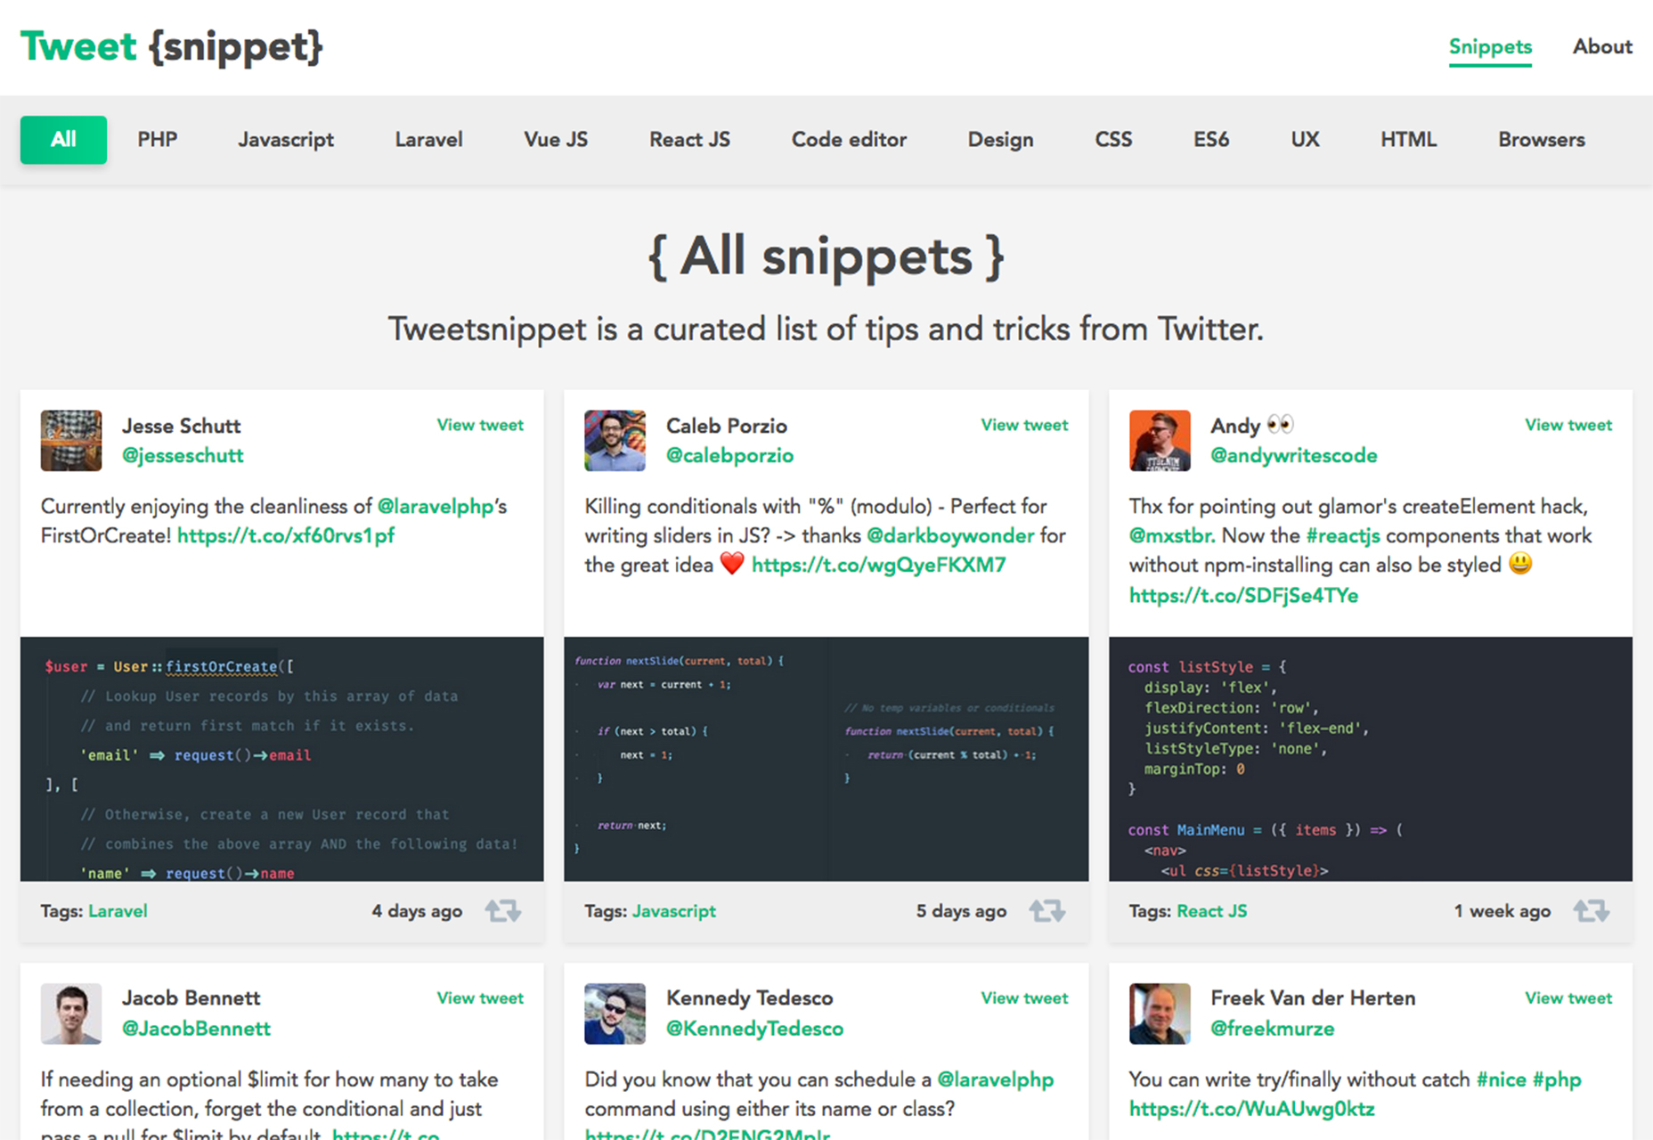Click the Tweet {snippet} logo
The image size is (1653, 1140).
172,46
